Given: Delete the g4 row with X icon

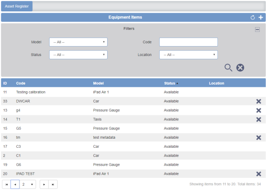Looking at the screenshot, I should pyautogui.click(x=258, y=110).
